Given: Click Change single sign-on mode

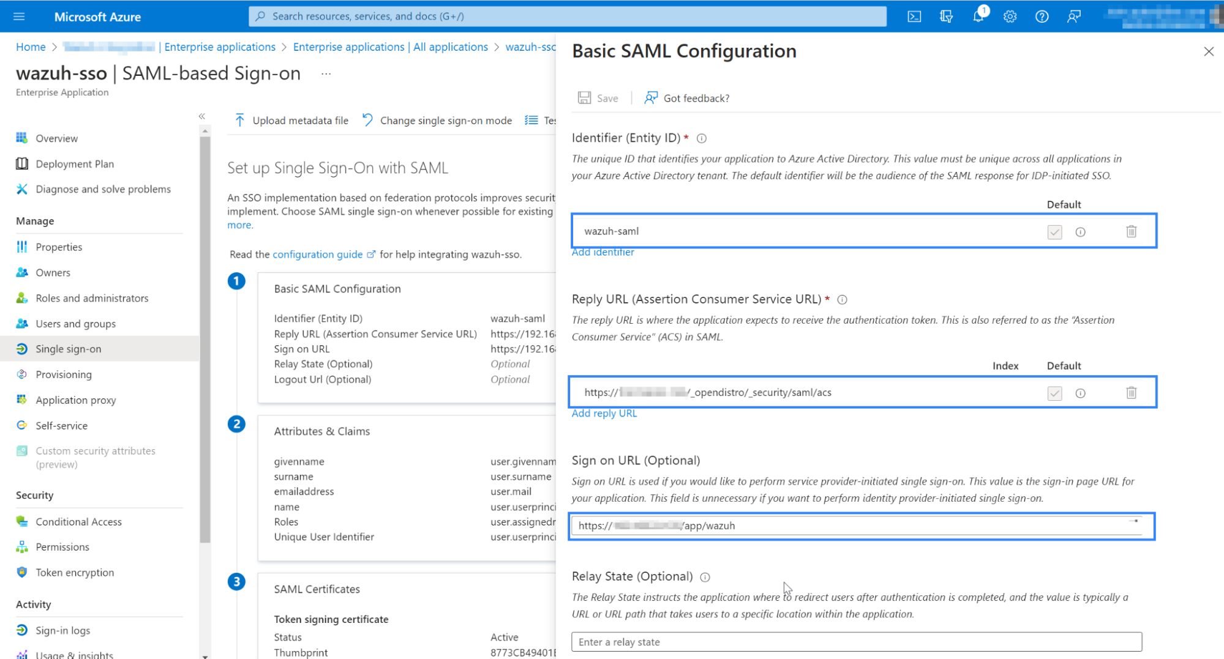Looking at the screenshot, I should click(x=437, y=121).
